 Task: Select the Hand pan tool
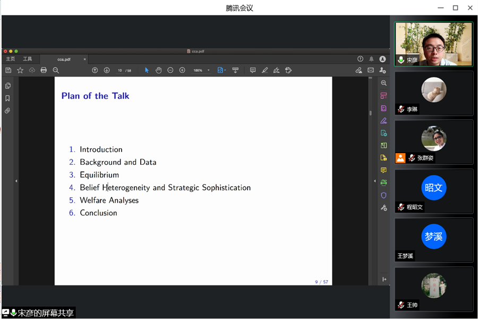click(158, 70)
